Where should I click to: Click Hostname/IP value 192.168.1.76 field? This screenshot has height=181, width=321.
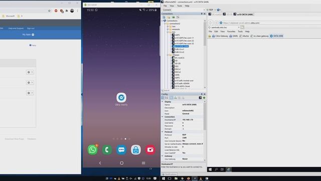point(193,120)
